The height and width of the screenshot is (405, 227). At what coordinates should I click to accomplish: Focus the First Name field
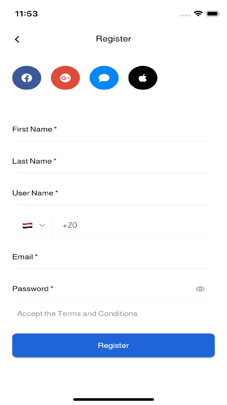click(x=113, y=130)
